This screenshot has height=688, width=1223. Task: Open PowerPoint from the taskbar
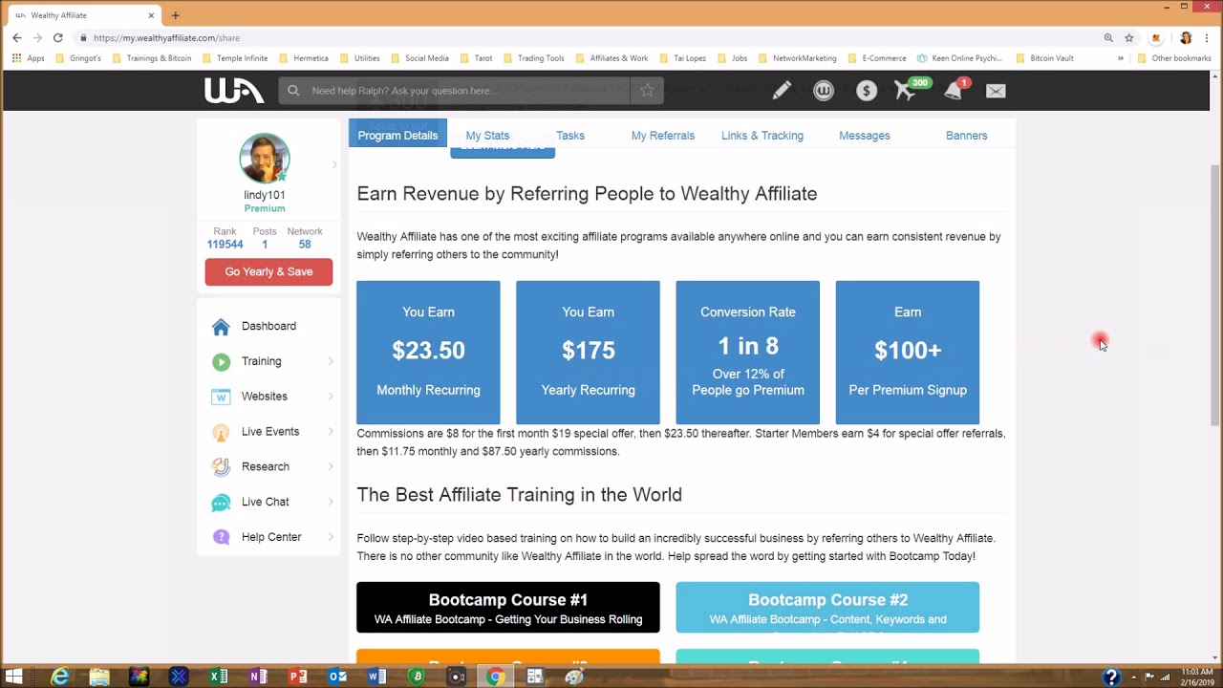298,677
